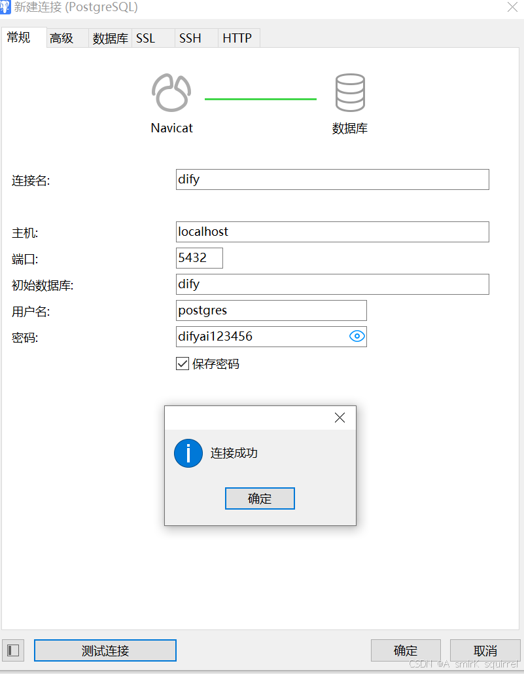Close the 连接成功 message dialog
This screenshot has width=524, height=674.
coord(340,417)
